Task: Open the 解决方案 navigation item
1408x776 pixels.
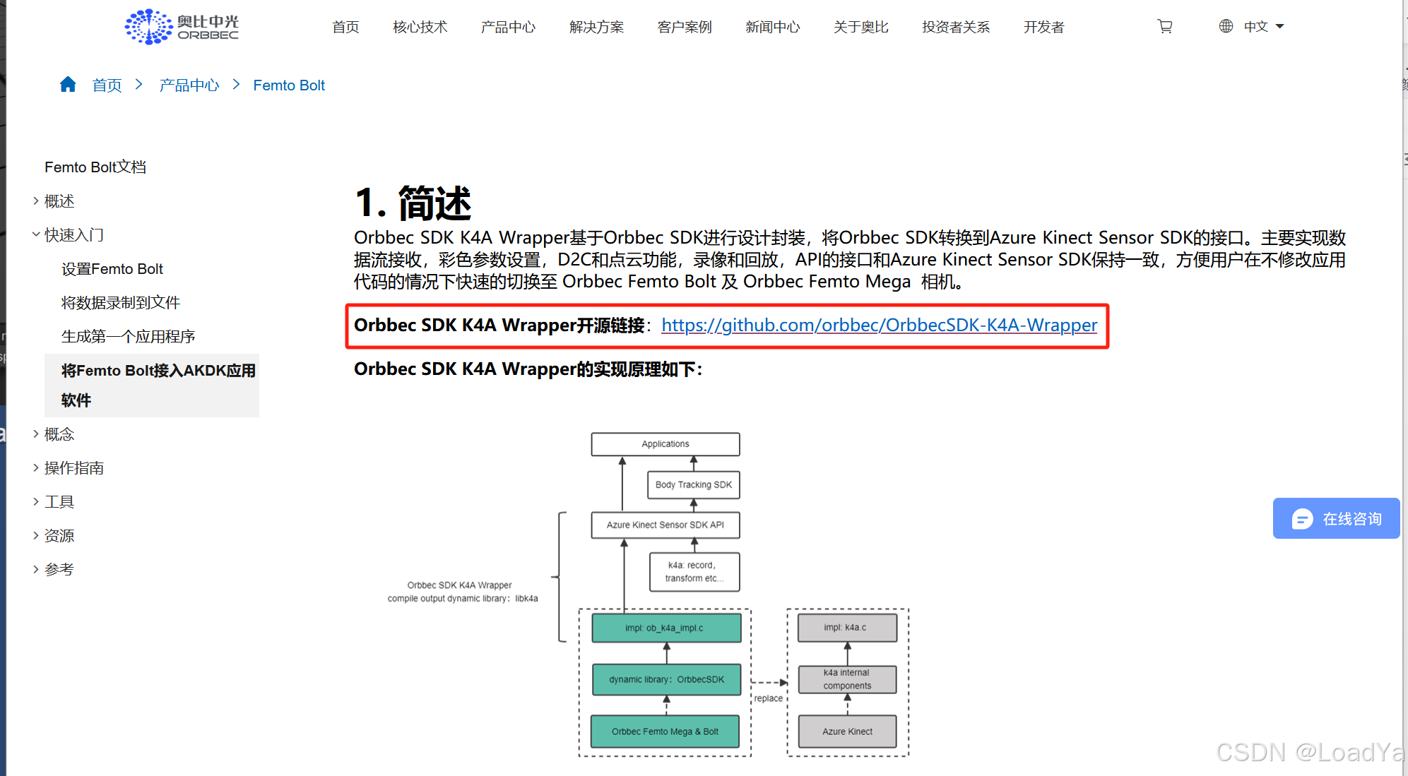Action: (x=596, y=27)
